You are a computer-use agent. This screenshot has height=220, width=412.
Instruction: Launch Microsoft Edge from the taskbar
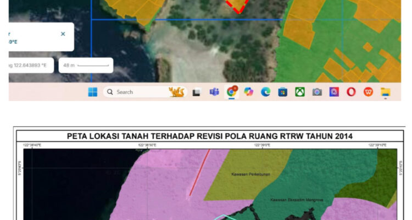pos(265,92)
